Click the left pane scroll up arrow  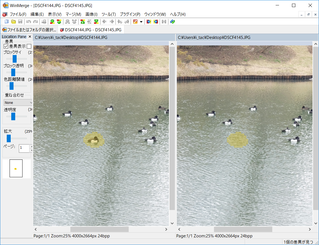[x=172, y=44]
